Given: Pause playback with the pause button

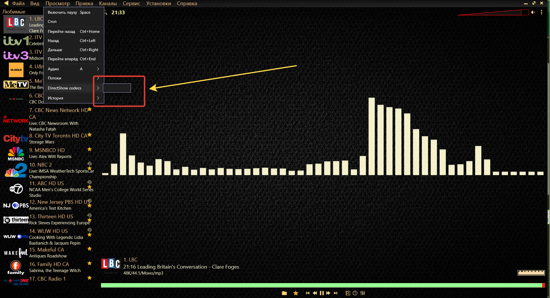Looking at the screenshot, I should click(322, 293).
